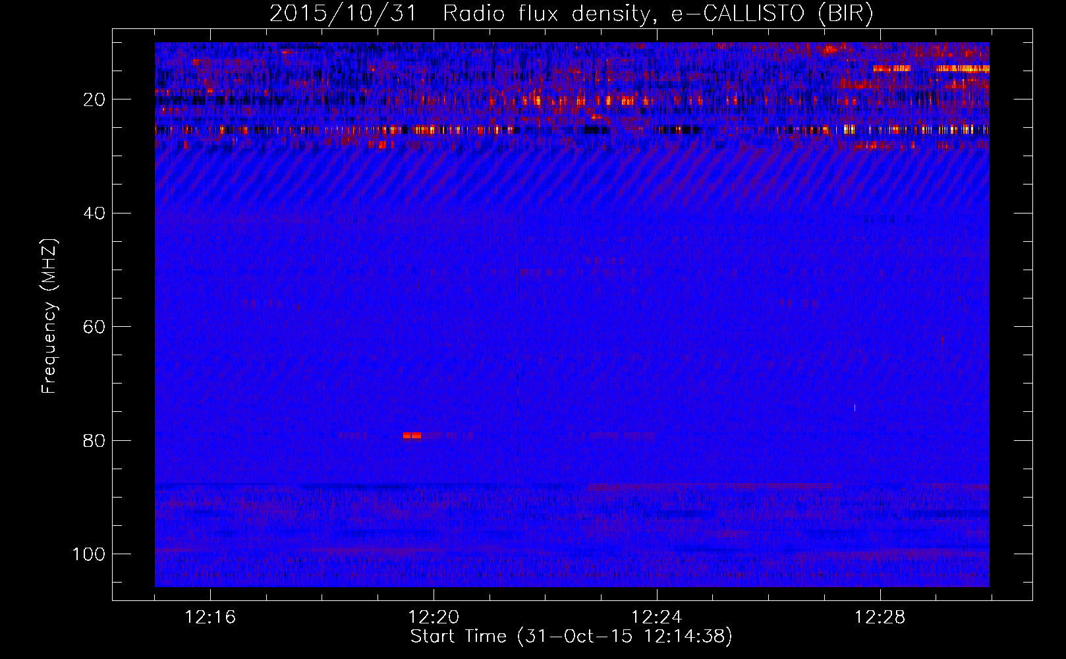Click the plot title '2015/10/31 Radio flux density'
Viewport: 1066px width, 659px height.
(571, 13)
